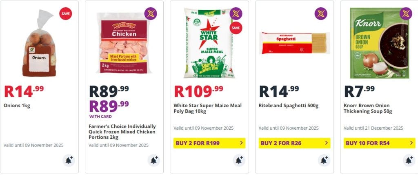Click the price alert bell for Onions 1kg
Viewport: 418px width, 175px height.
click(69, 160)
